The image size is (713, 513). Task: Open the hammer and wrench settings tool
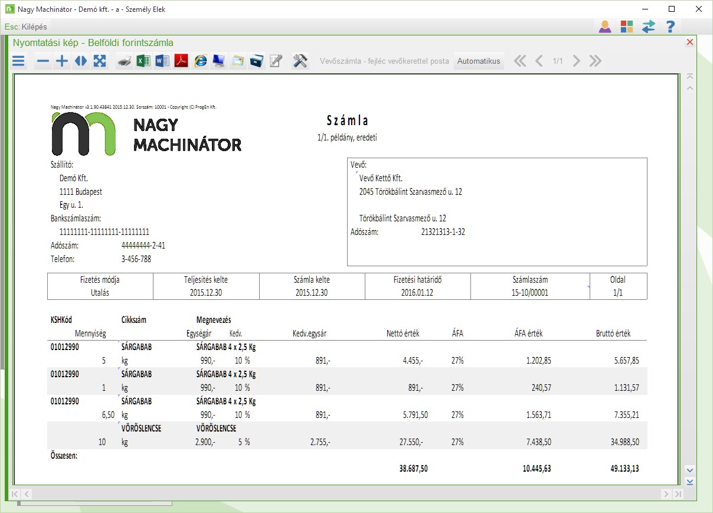[300, 61]
